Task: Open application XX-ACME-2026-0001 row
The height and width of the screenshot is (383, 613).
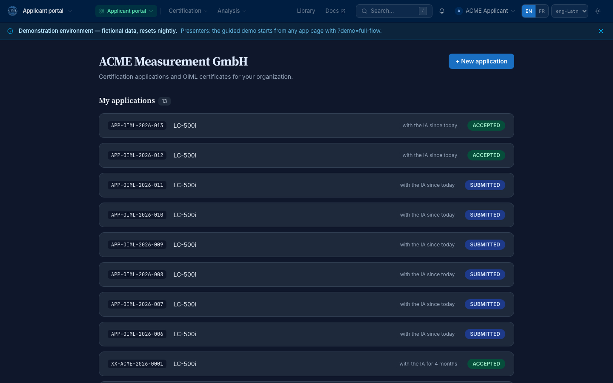Action: 306,364
